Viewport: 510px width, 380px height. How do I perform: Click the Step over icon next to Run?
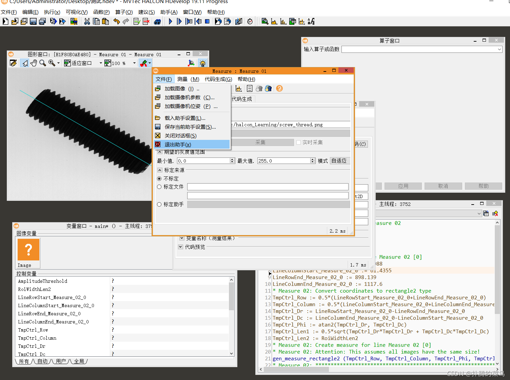[x=179, y=21]
